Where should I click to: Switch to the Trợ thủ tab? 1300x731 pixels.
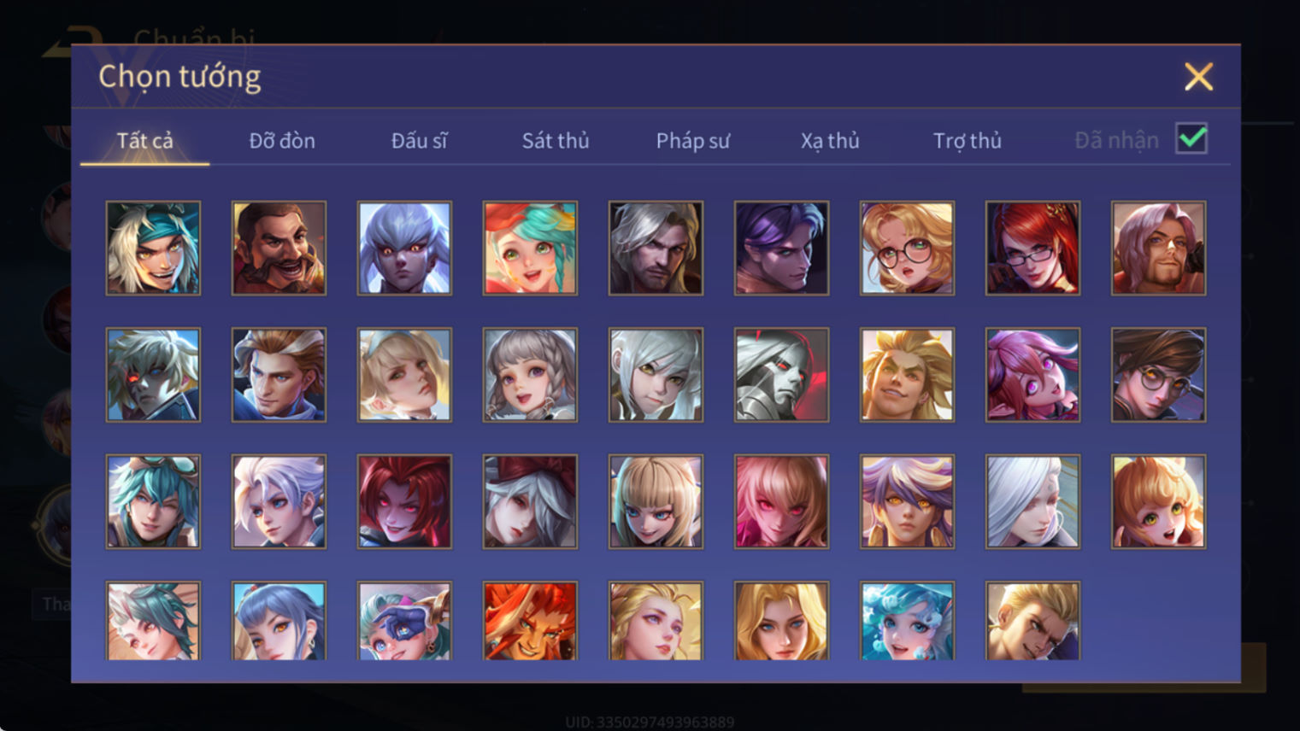(967, 141)
